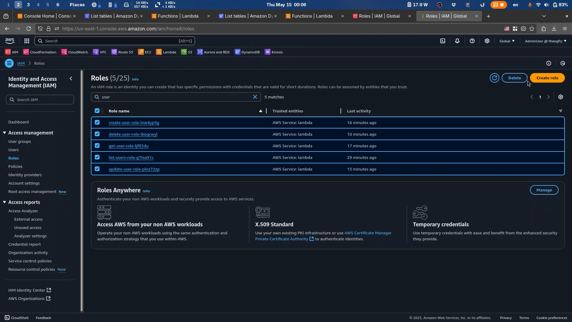Click the AWS logo home icon

10,41
